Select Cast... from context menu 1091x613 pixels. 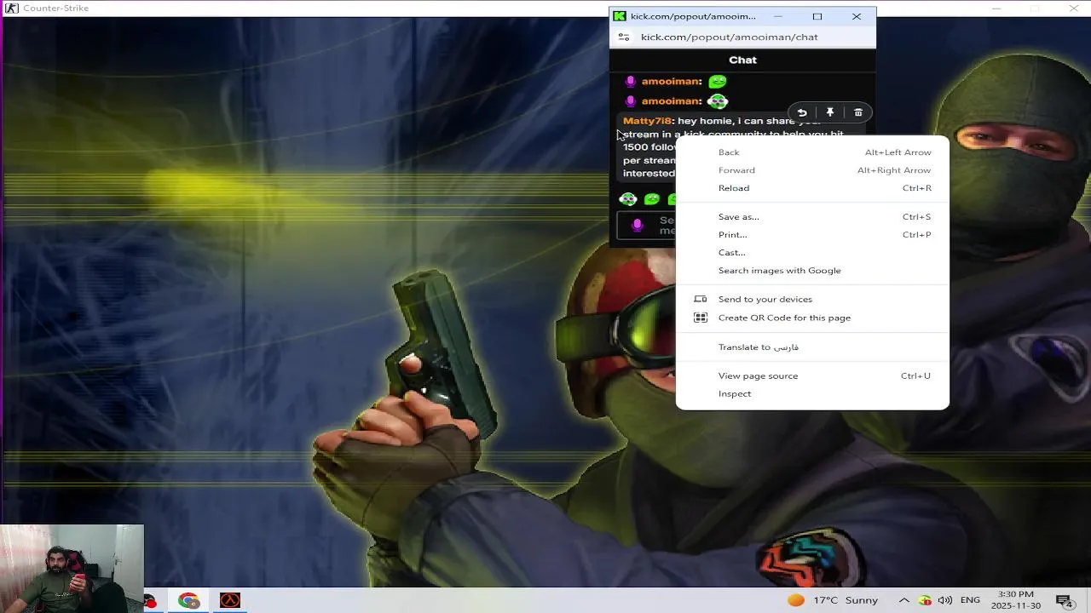point(812,253)
